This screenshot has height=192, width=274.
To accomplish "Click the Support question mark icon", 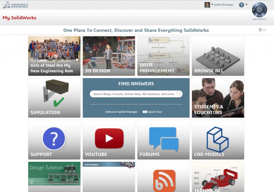I will [x=54, y=139].
